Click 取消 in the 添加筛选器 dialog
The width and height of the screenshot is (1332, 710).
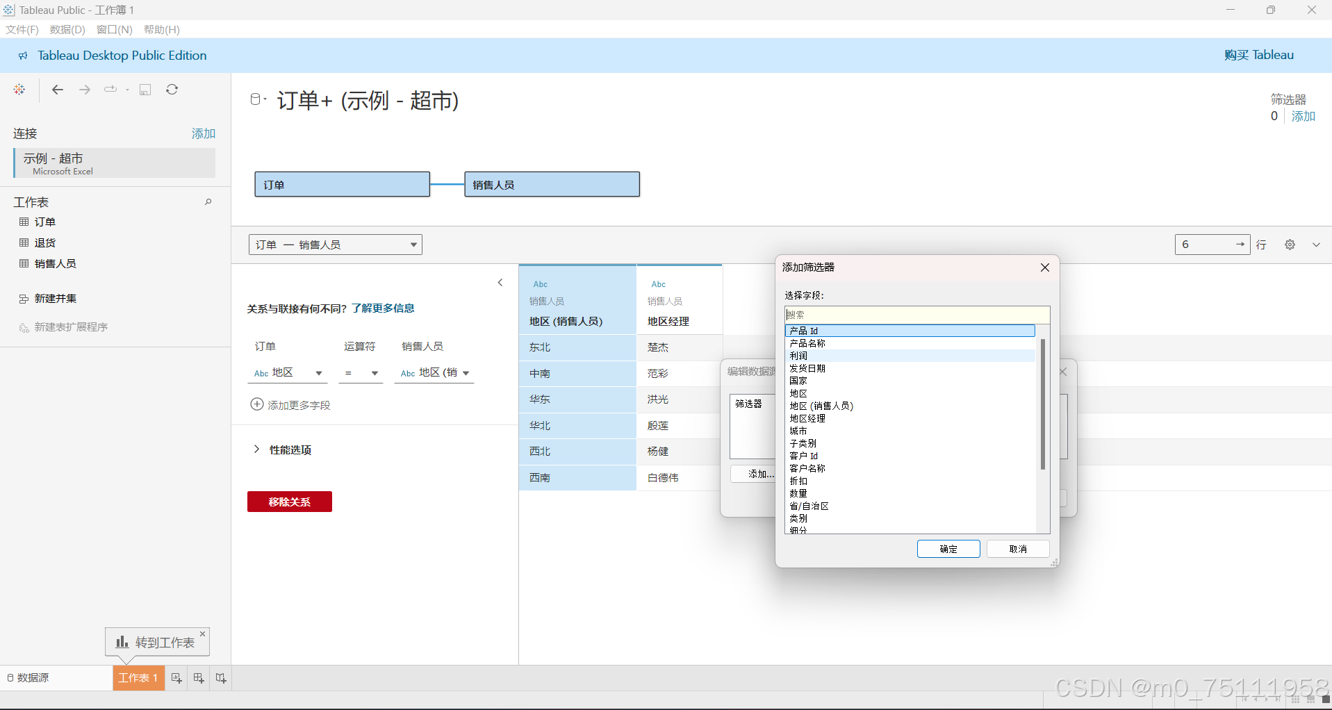coord(1018,549)
